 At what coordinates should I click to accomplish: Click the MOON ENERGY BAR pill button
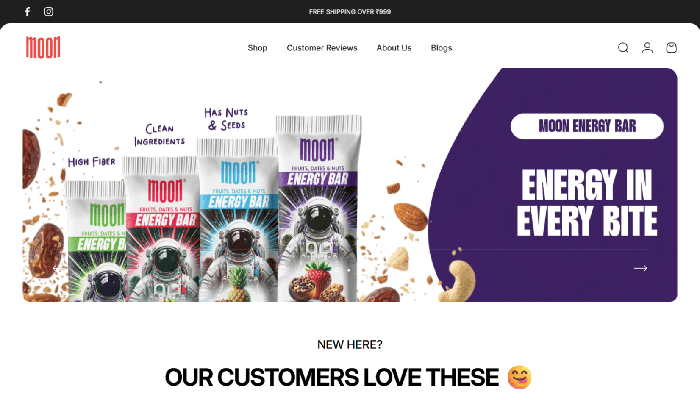point(587,126)
